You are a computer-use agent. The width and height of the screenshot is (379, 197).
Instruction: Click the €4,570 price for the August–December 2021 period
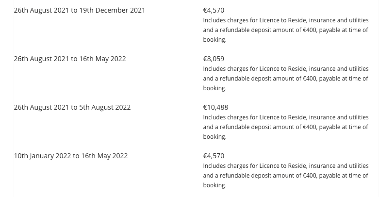pyautogui.click(x=214, y=10)
